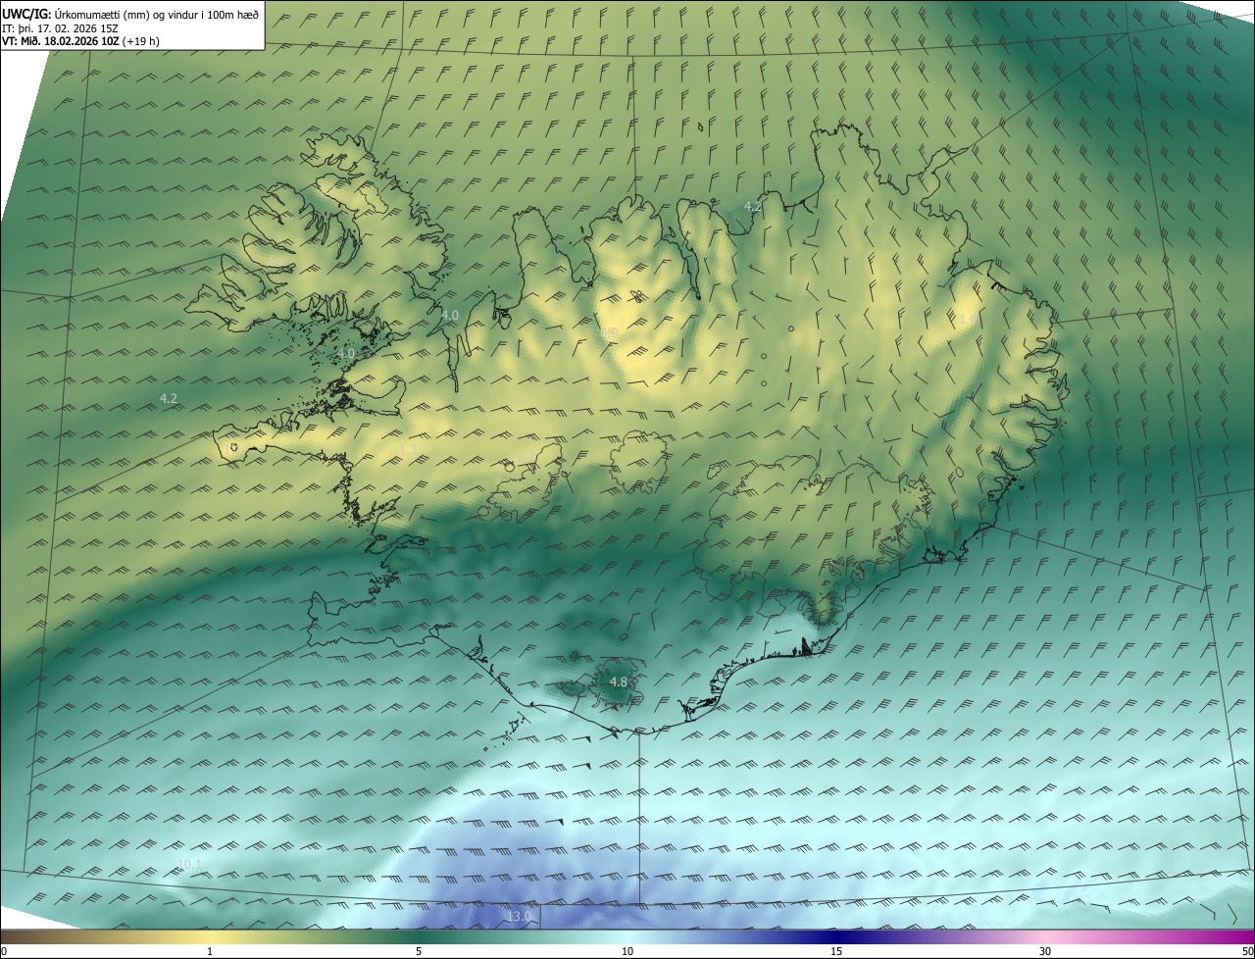Click the colorbar tick label '1'

[x=210, y=951]
